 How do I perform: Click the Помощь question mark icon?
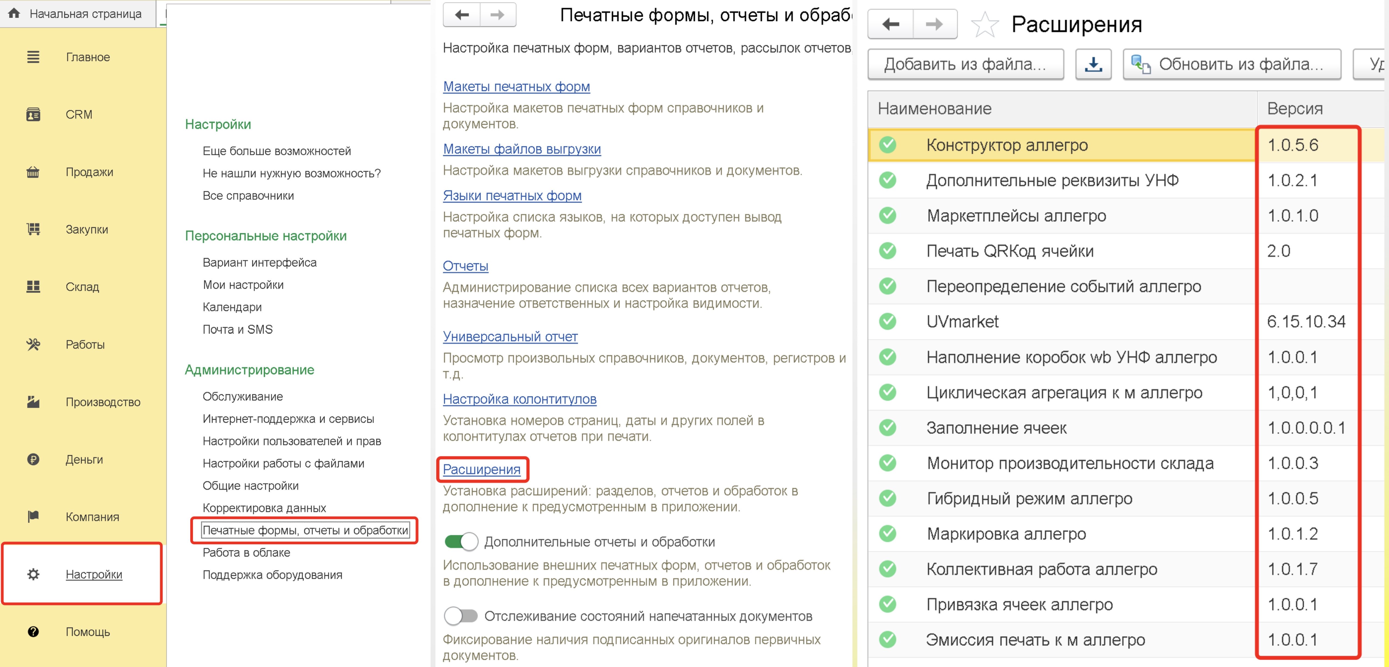tap(33, 632)
